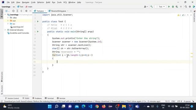The width and height of the screenshot is (196, 110).
Task: Open the Notifications side panel
Action: tap(194, 16)
